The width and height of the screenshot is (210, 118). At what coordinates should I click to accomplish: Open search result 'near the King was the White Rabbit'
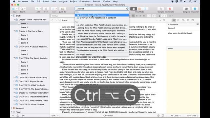click(102, 48)
